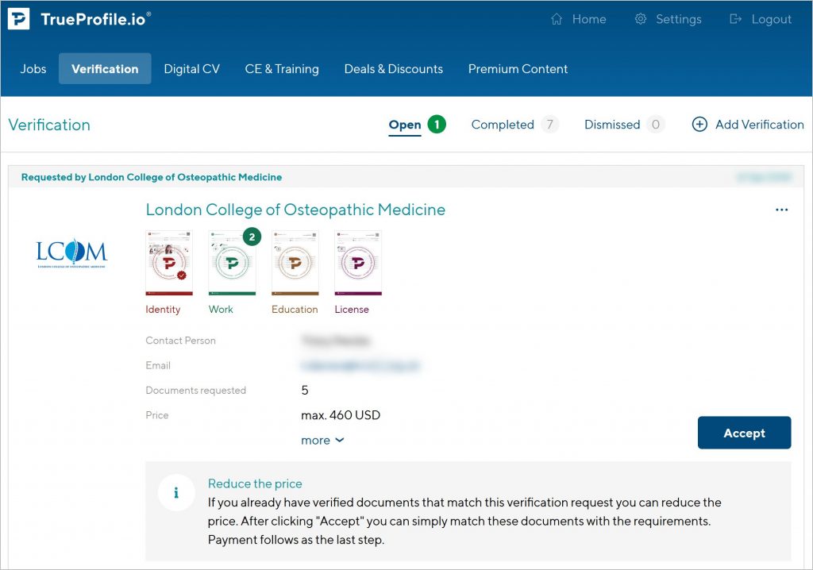Click the Contact Person label

pos(180,341)
